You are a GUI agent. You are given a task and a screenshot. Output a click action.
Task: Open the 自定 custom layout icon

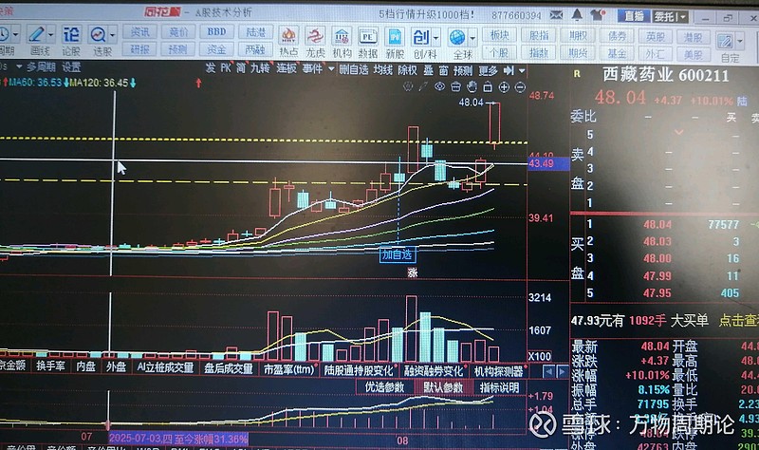click(725, 40)
